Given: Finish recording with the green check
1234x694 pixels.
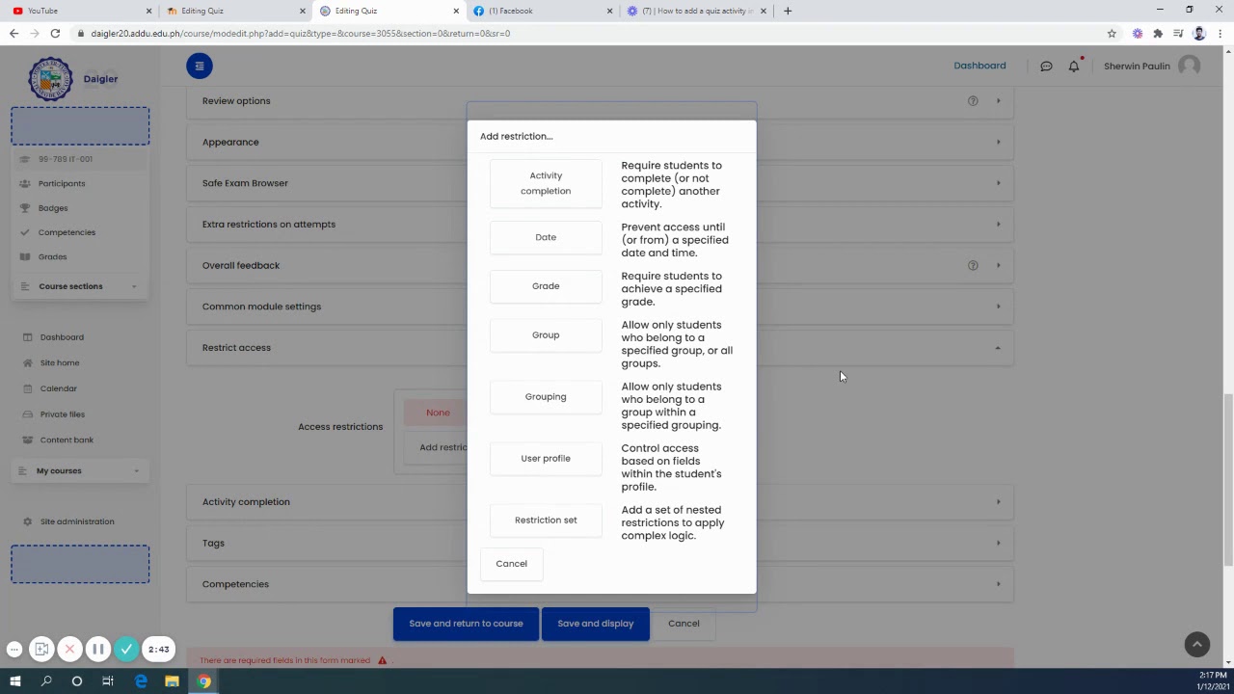Looking at the screenshot, I should tap(126, 650).
